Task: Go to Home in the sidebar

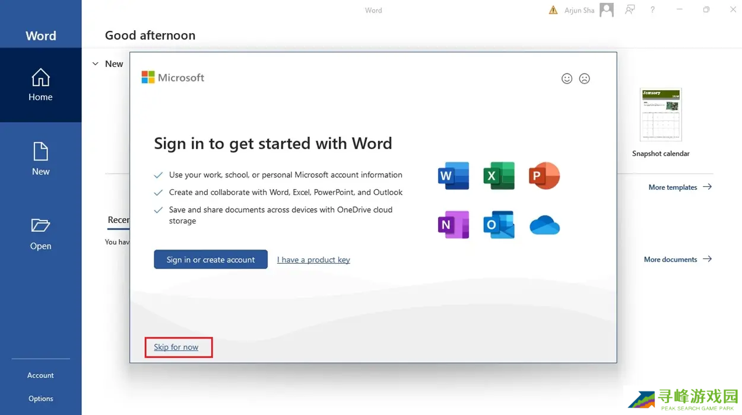Action: (40, 85)
